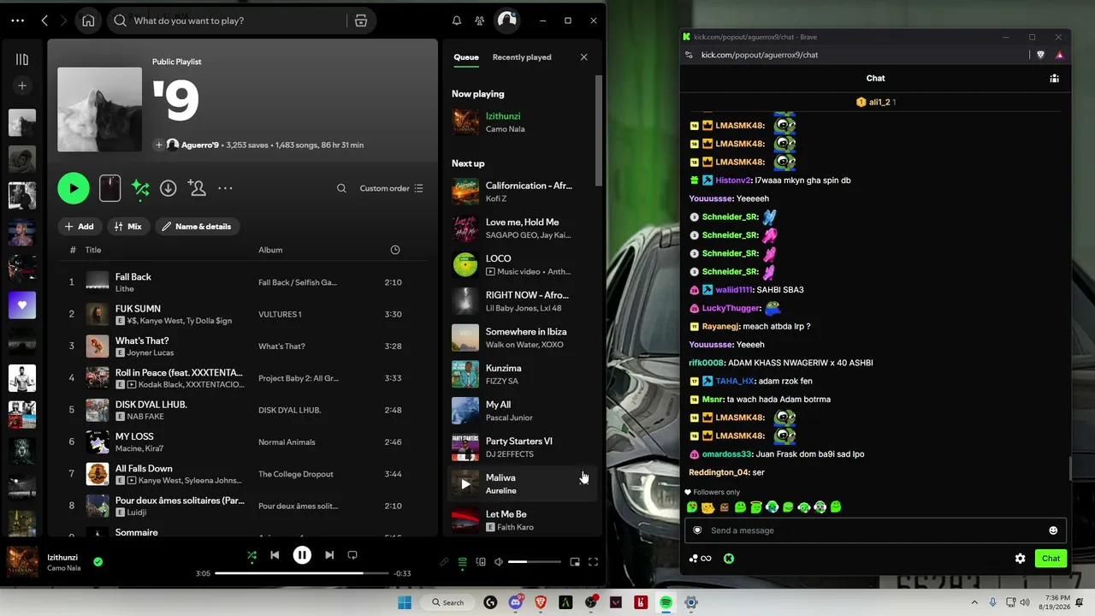1095x616 pixels.
Task: Adjust the Spotify volume slider
Action: point(535,562)
